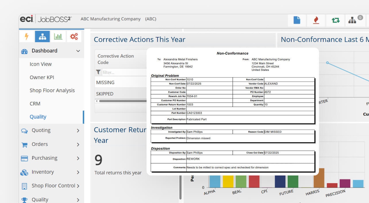
Task: Click Non-Conf Number value 1010
Action: 190,80
